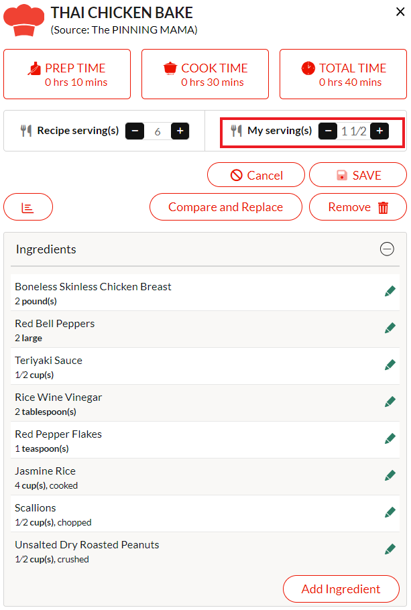Click the pencil icon for Teriyaki Sauce

click(x=390, y=365)
